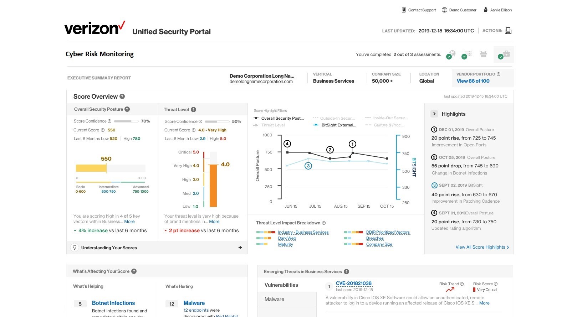Click the people group assessment icon
Screen dimensions: 577x317
point(484,54)
